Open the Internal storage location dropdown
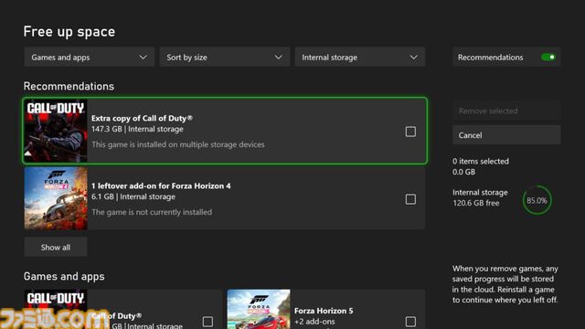The image size is (585, 329). [x=360, y=57]
